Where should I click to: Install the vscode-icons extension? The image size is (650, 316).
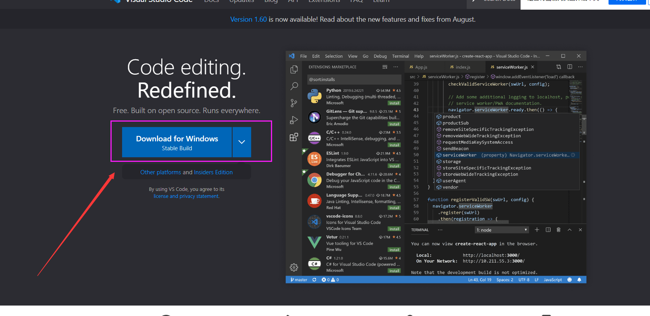[x=394, y=229]
